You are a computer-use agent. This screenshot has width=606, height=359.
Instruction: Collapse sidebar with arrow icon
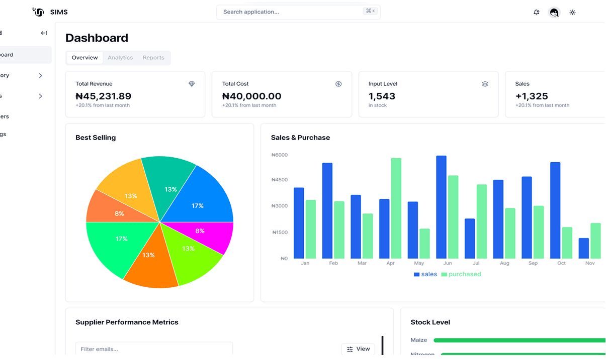44,33
